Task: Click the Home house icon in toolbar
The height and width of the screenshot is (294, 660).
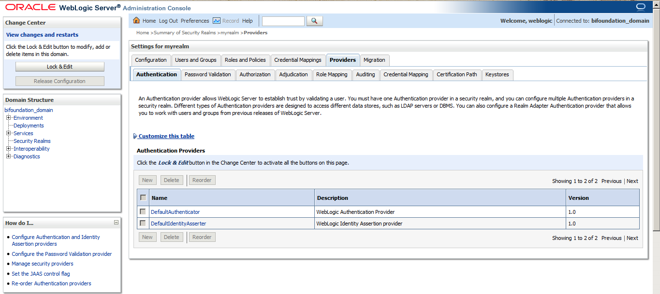Action: [136, 21]
